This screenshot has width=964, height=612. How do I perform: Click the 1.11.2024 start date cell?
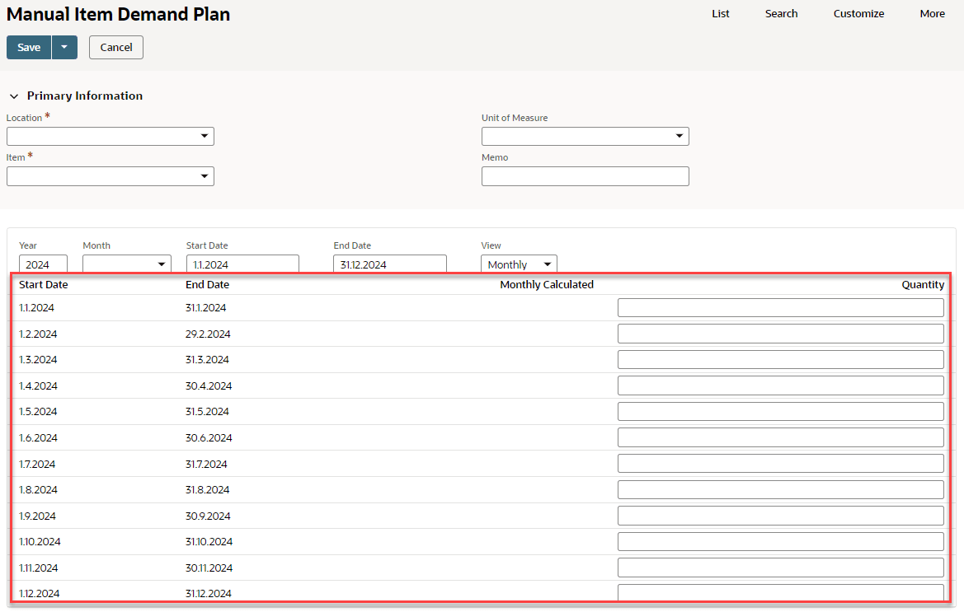coord(39,568)
